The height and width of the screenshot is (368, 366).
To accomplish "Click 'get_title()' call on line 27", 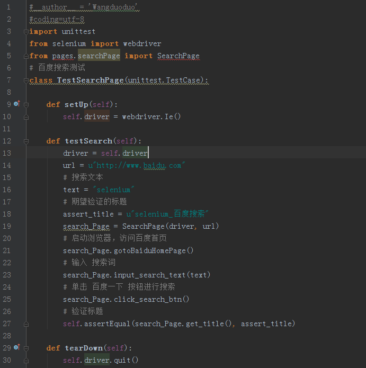I will [x=209, y=324].
